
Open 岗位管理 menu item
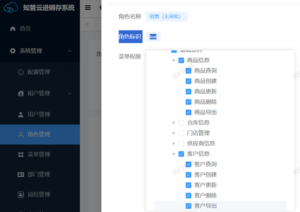click(40, 194)
